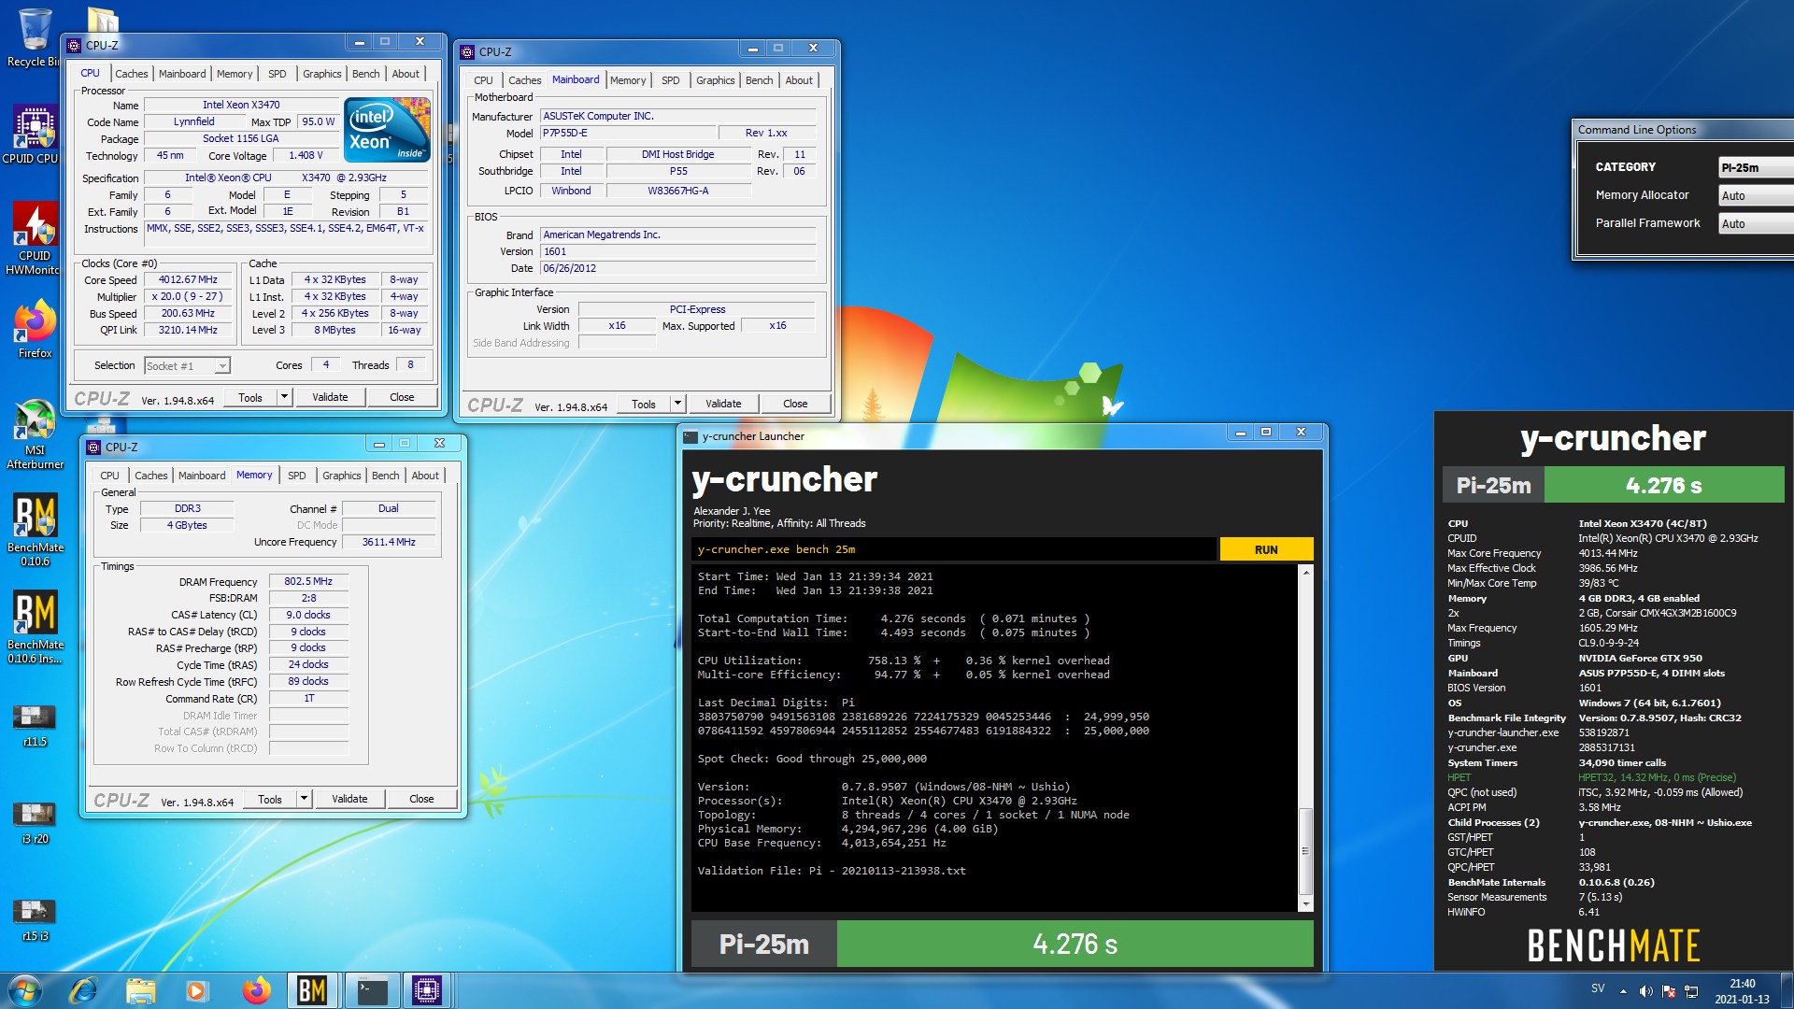Click the BIOS date 06/26/2012
The height and width of the screenshot is (1009, 1794).
pos(677,268)
